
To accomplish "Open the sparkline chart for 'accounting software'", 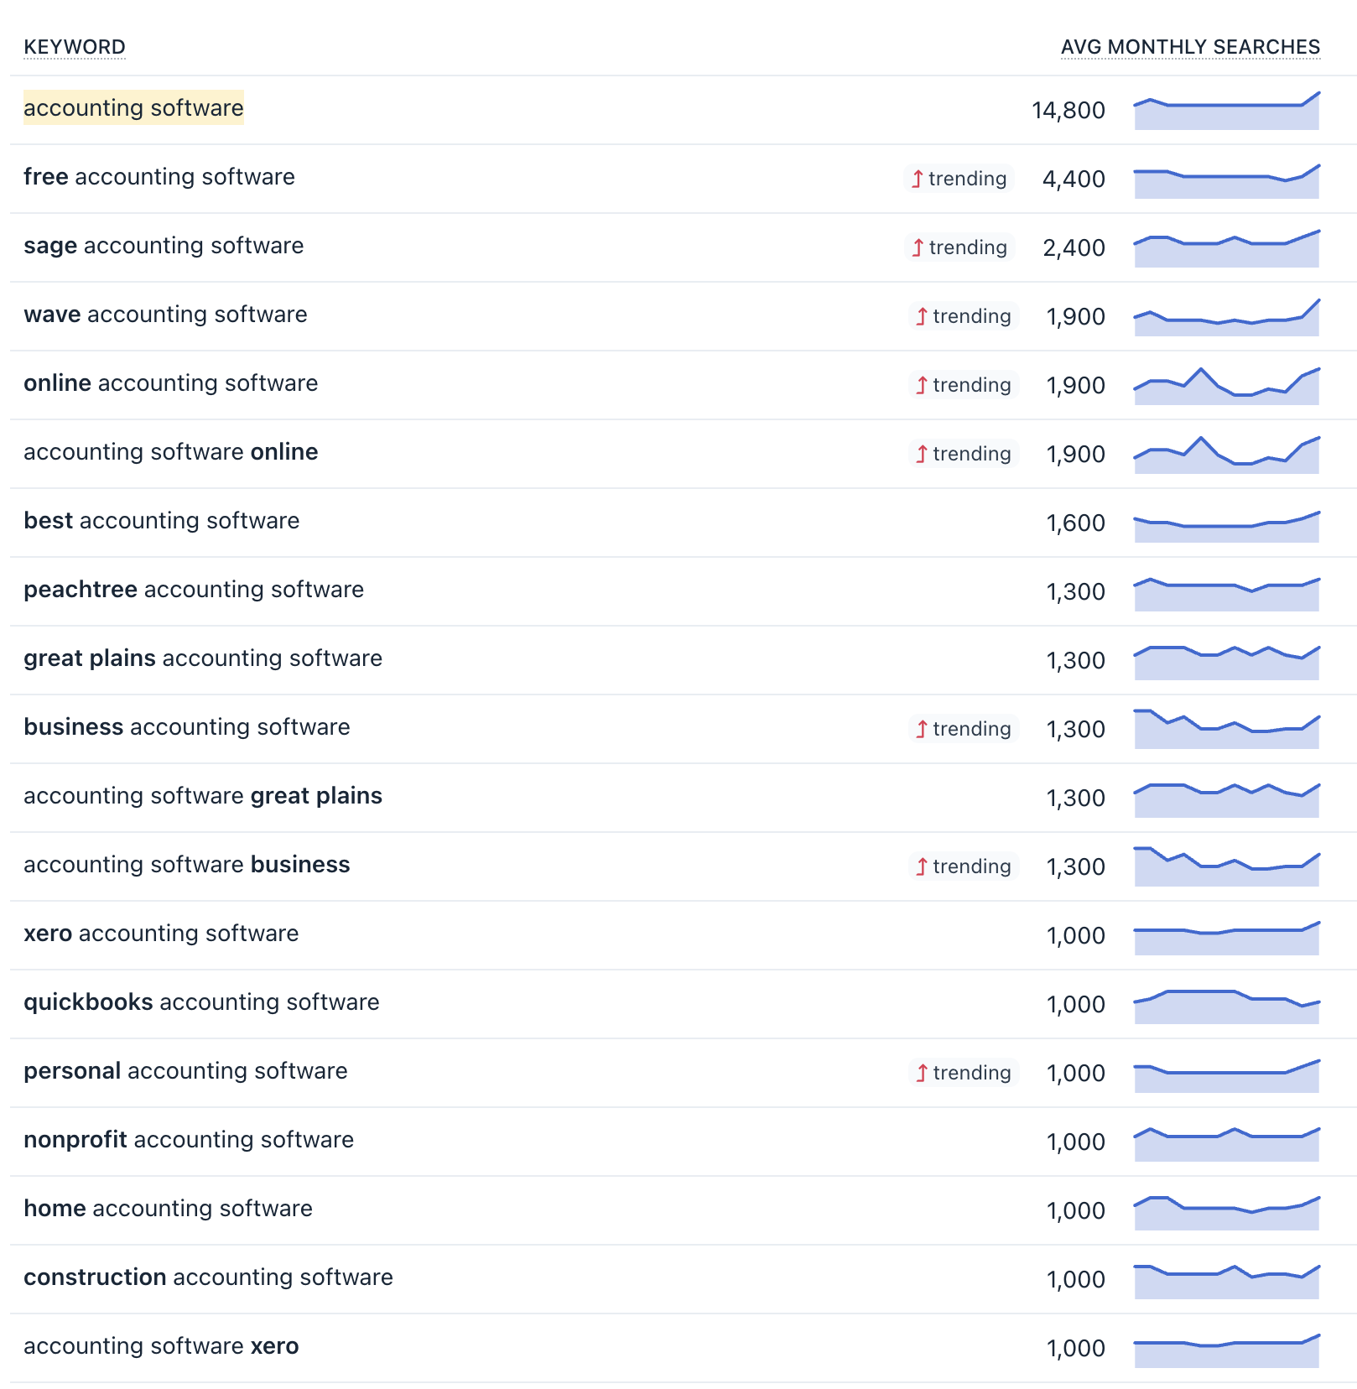I will (x=1227, y=111).
